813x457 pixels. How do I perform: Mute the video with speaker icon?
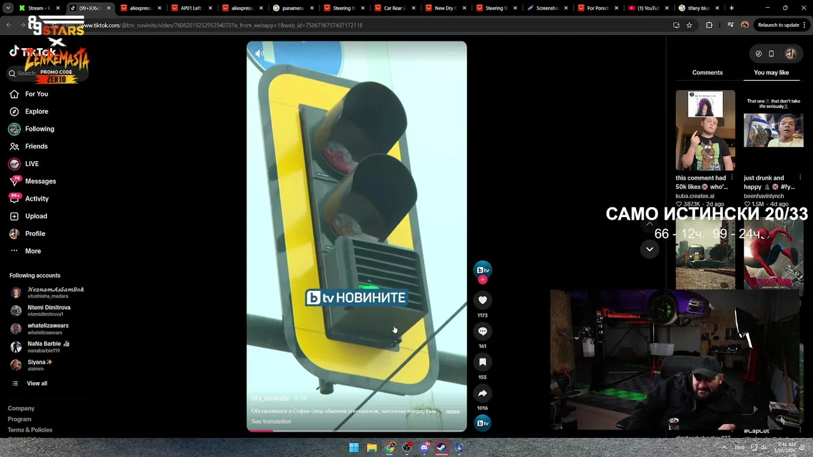259,54
